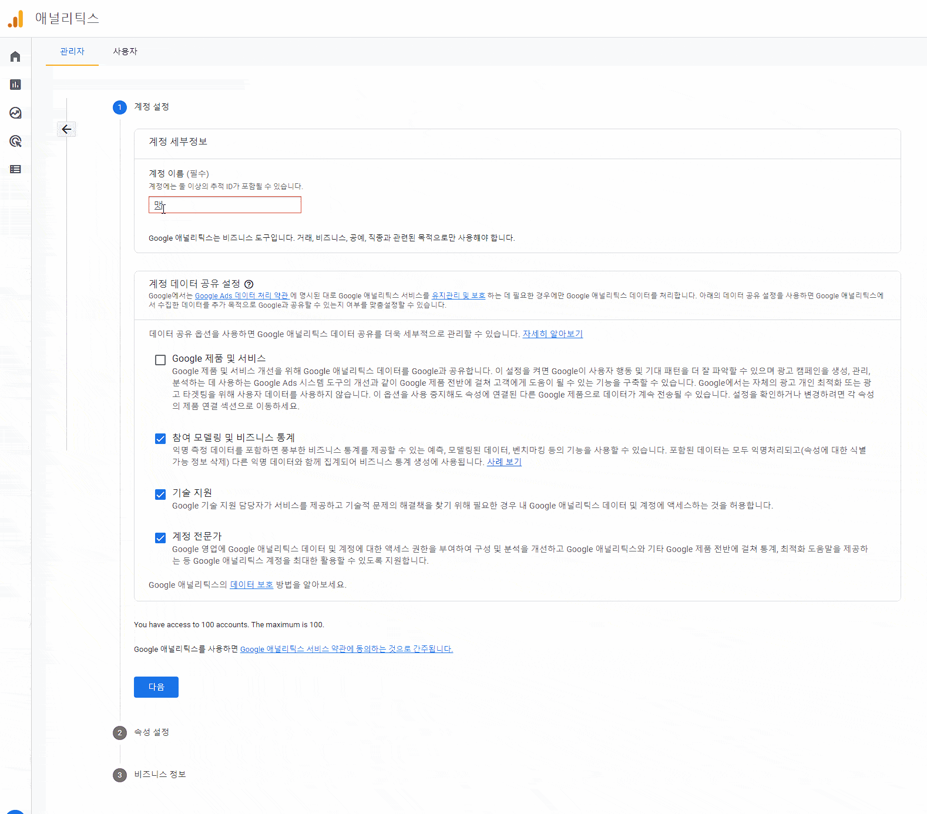
Task: Click the help icon beside 계정 데이터 공유 설정
Action: [249, 284]
